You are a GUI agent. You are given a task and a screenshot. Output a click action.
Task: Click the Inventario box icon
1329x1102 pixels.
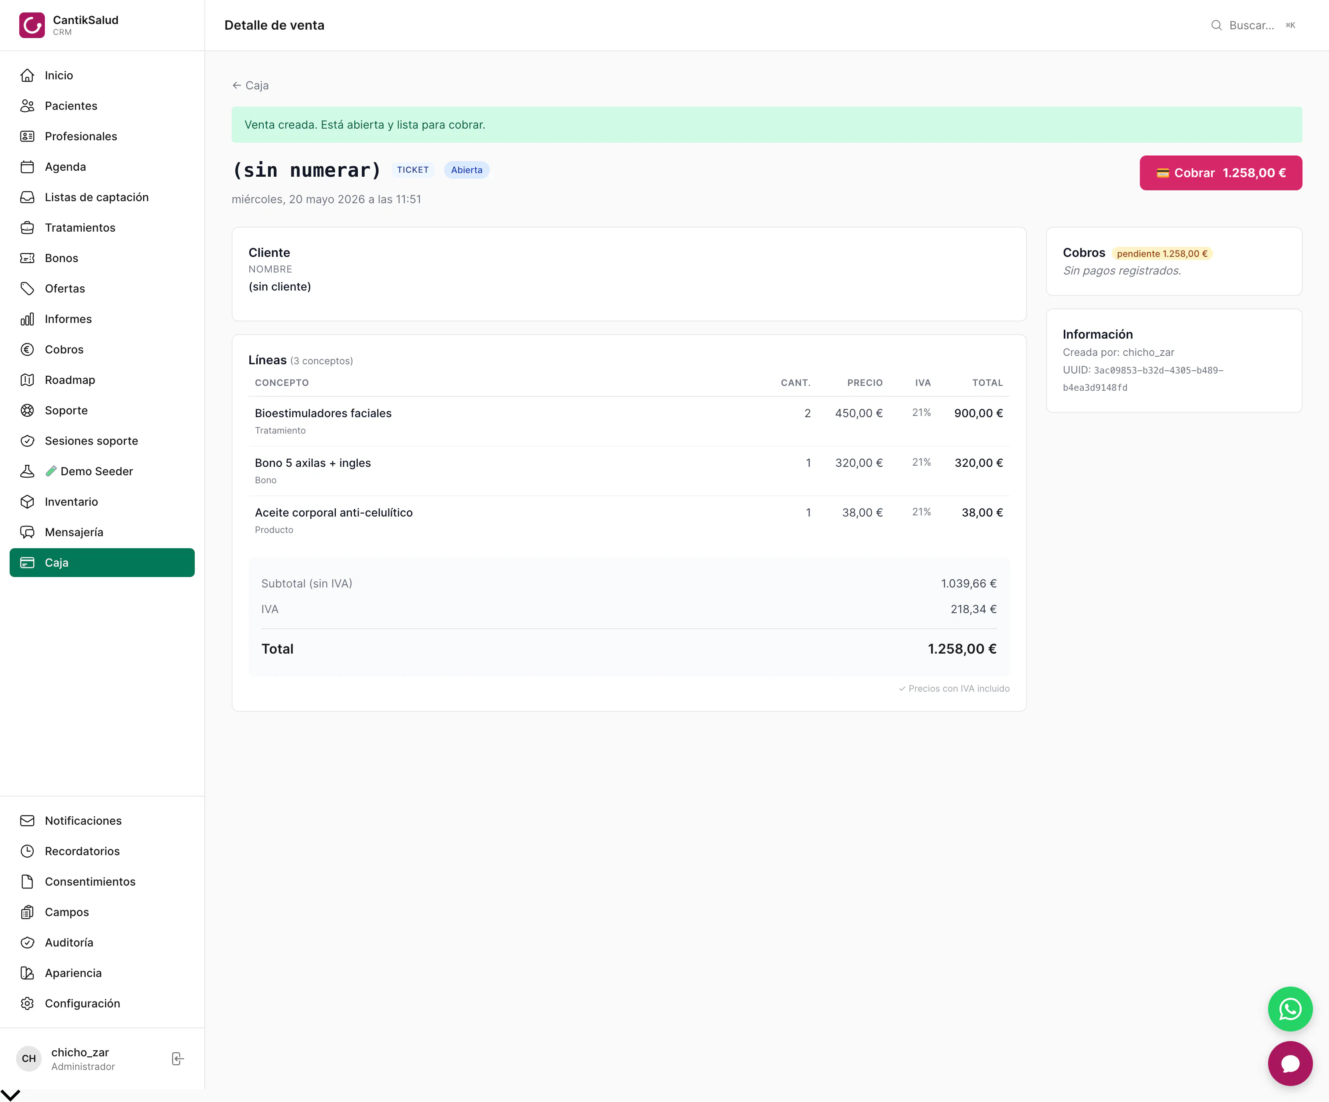(27, 502)
